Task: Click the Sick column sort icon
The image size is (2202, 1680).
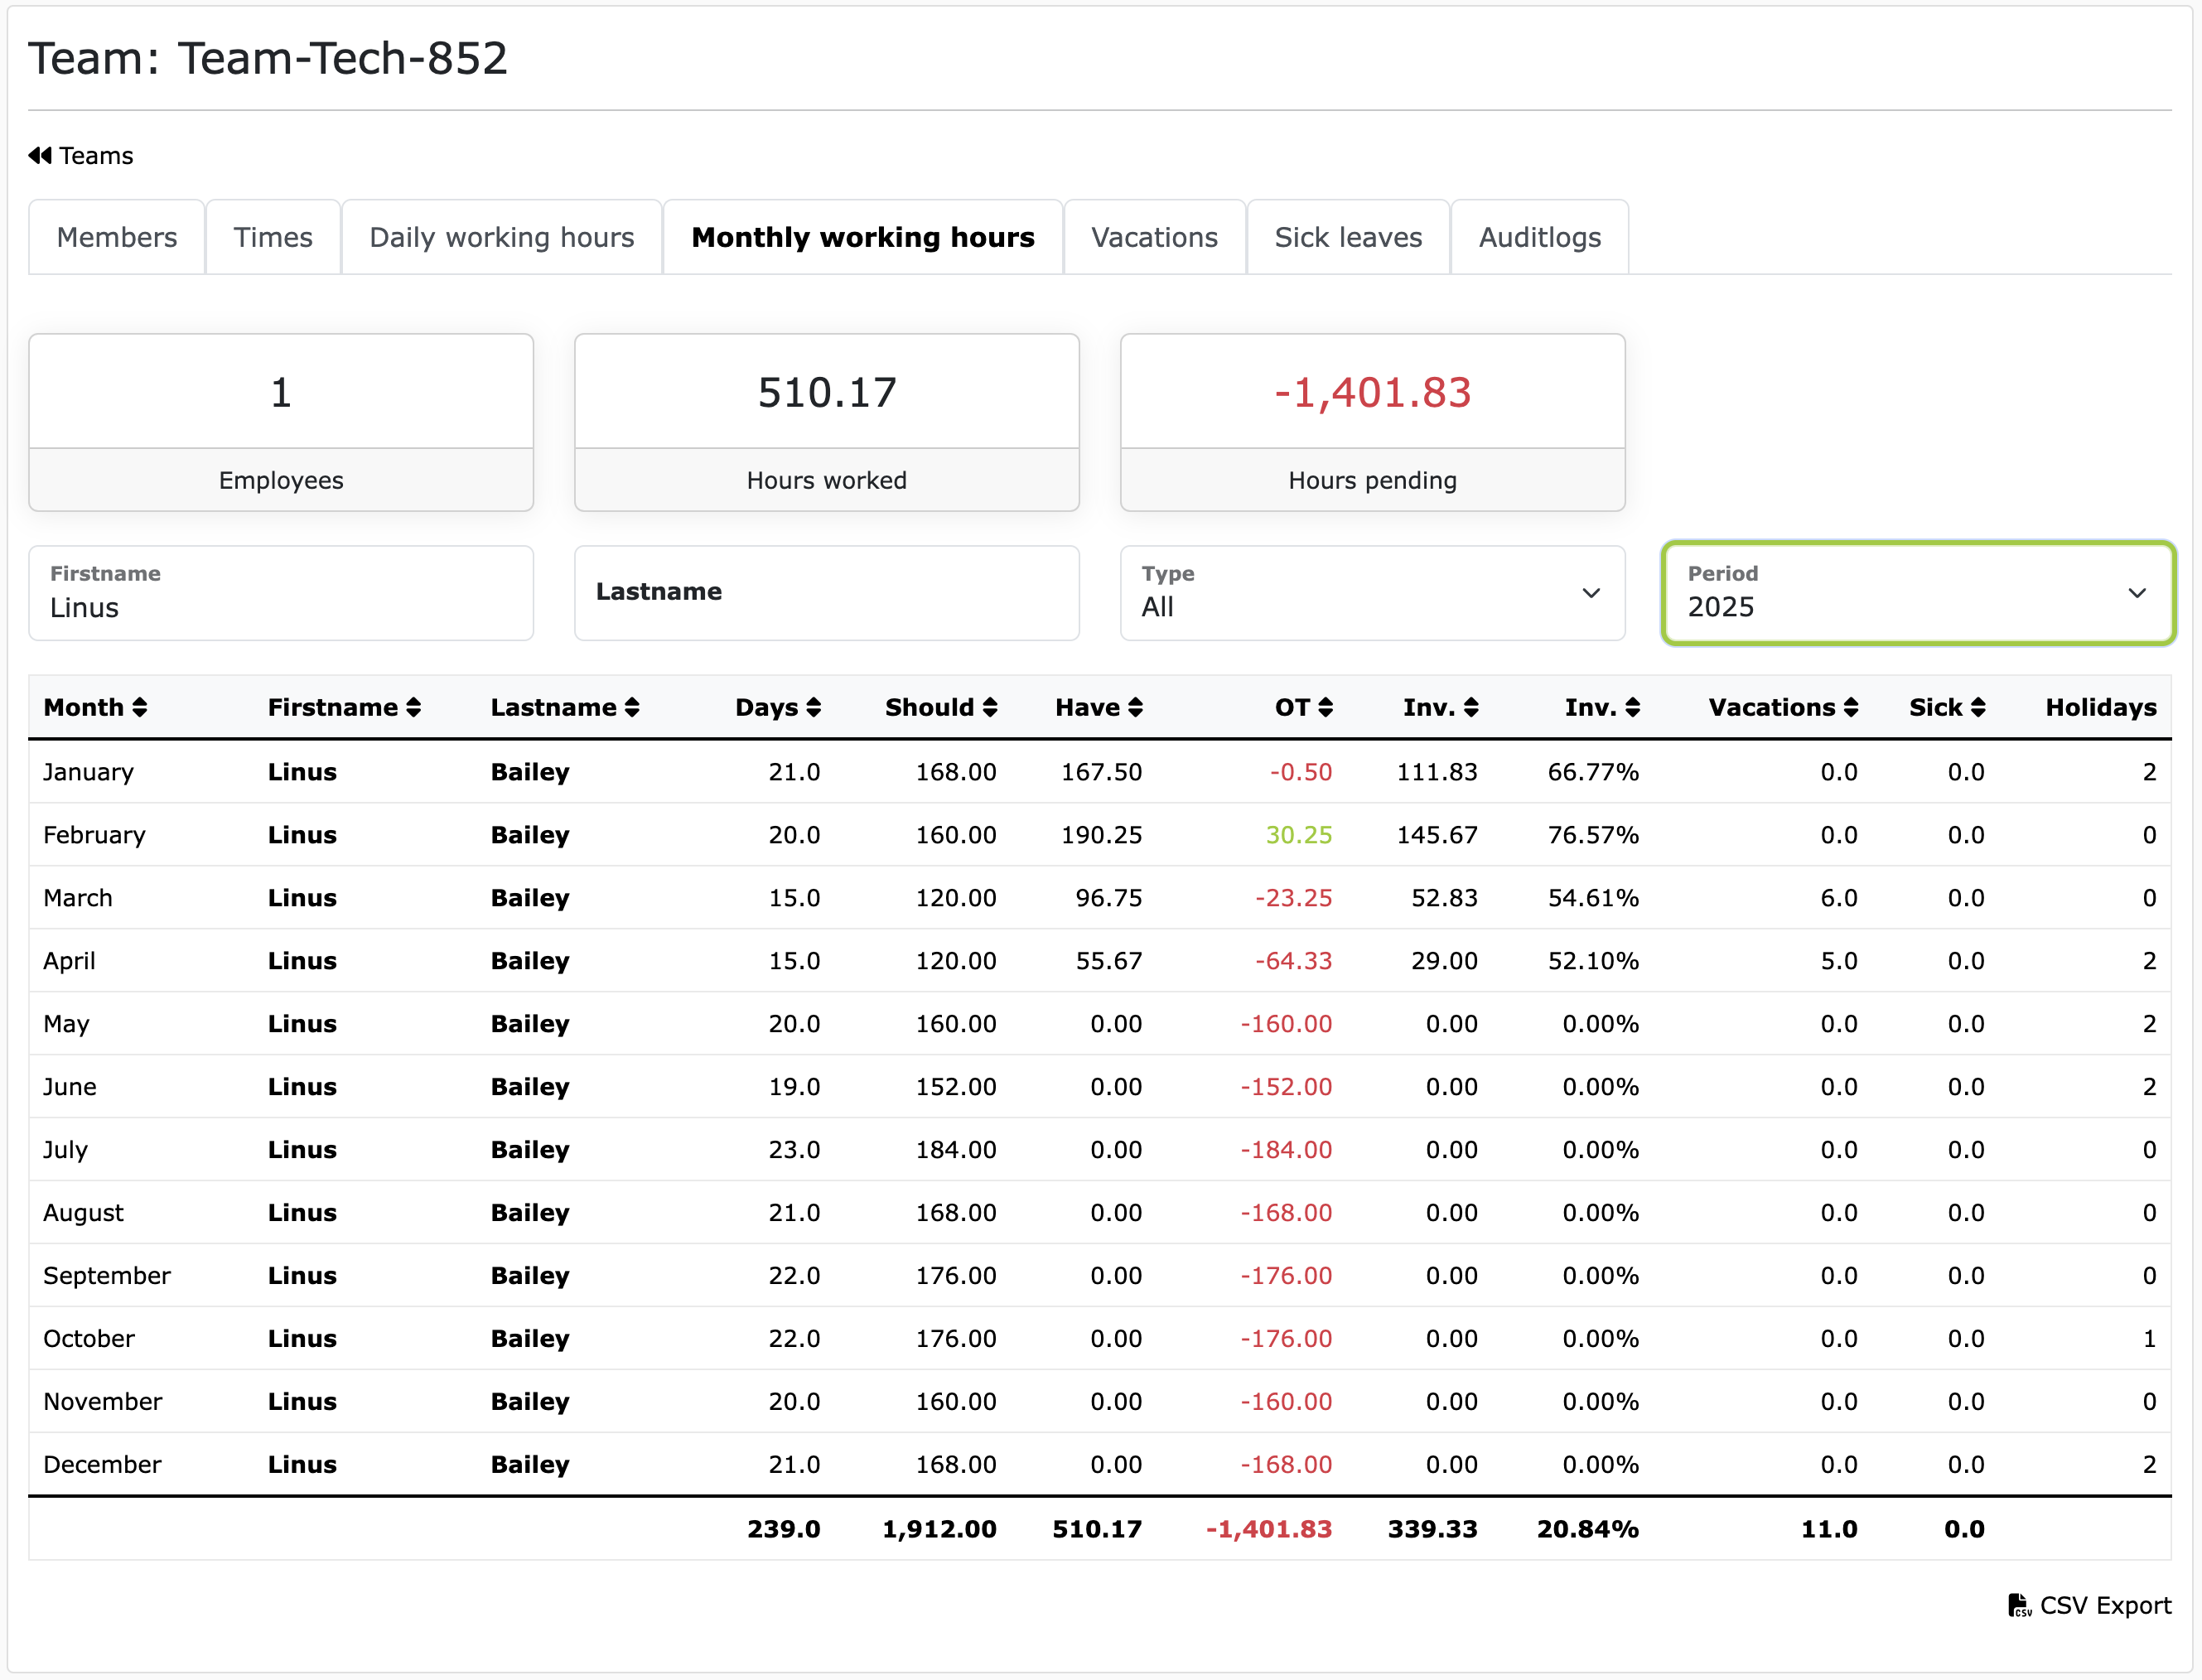Action: [1978, 708]
